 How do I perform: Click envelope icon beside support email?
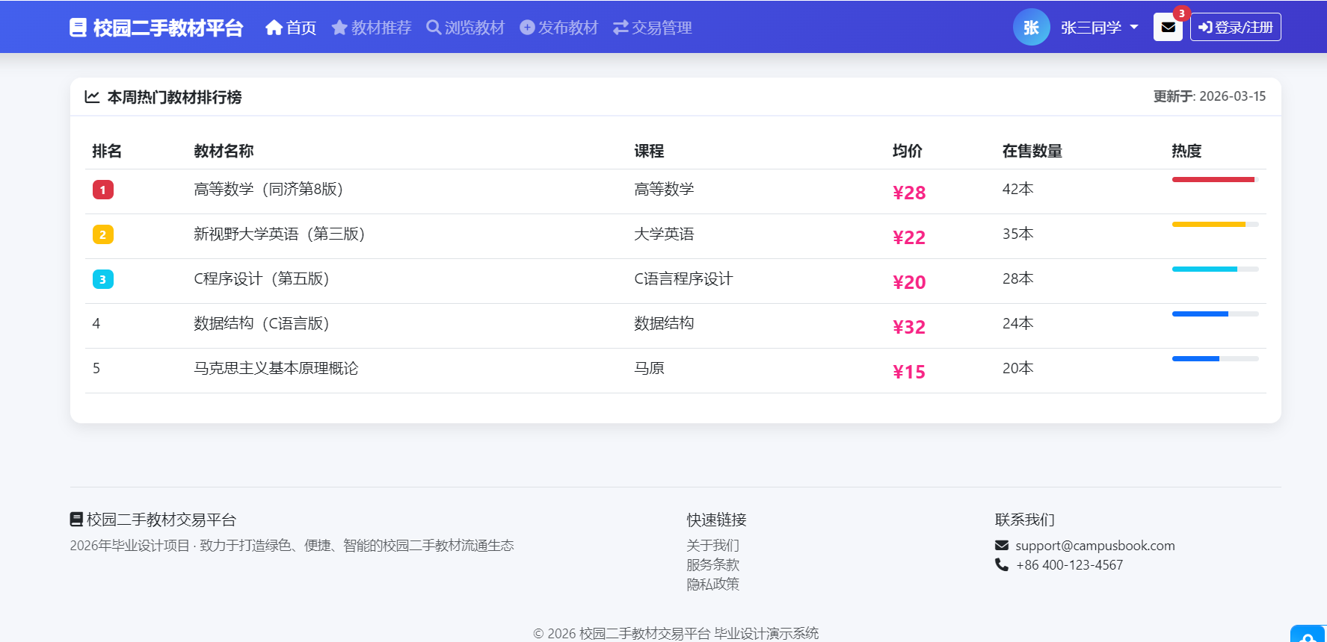click(1002, 545)
